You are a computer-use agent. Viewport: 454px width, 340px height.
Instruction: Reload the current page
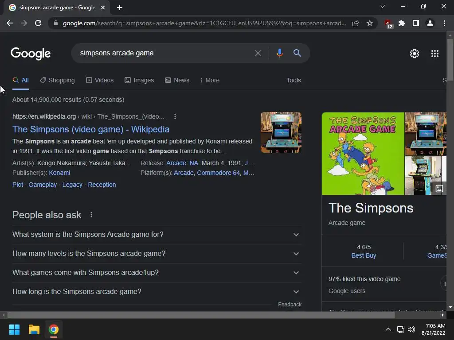coord(38,23)
